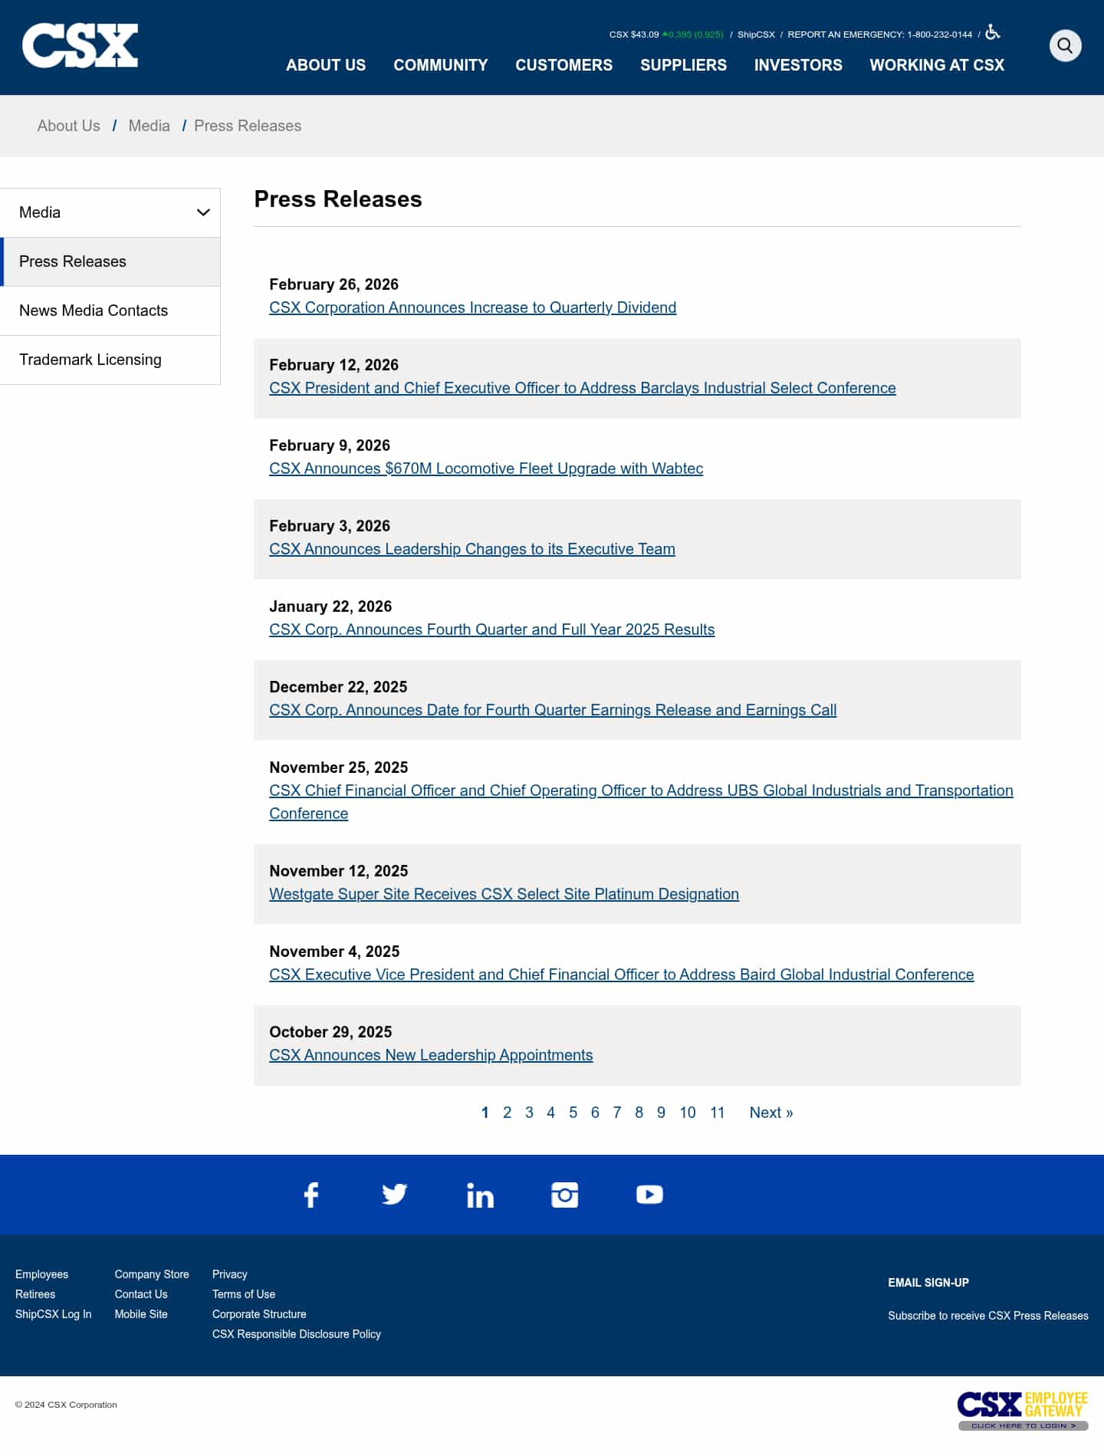Open the Retirees footer link
The width and height of the screenshot is (1104, 1453).
35,1294
